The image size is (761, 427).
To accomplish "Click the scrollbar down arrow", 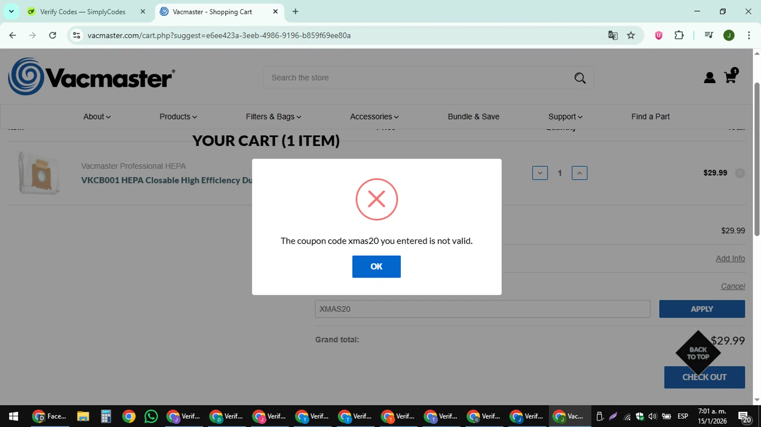I will tap(756, 400).
